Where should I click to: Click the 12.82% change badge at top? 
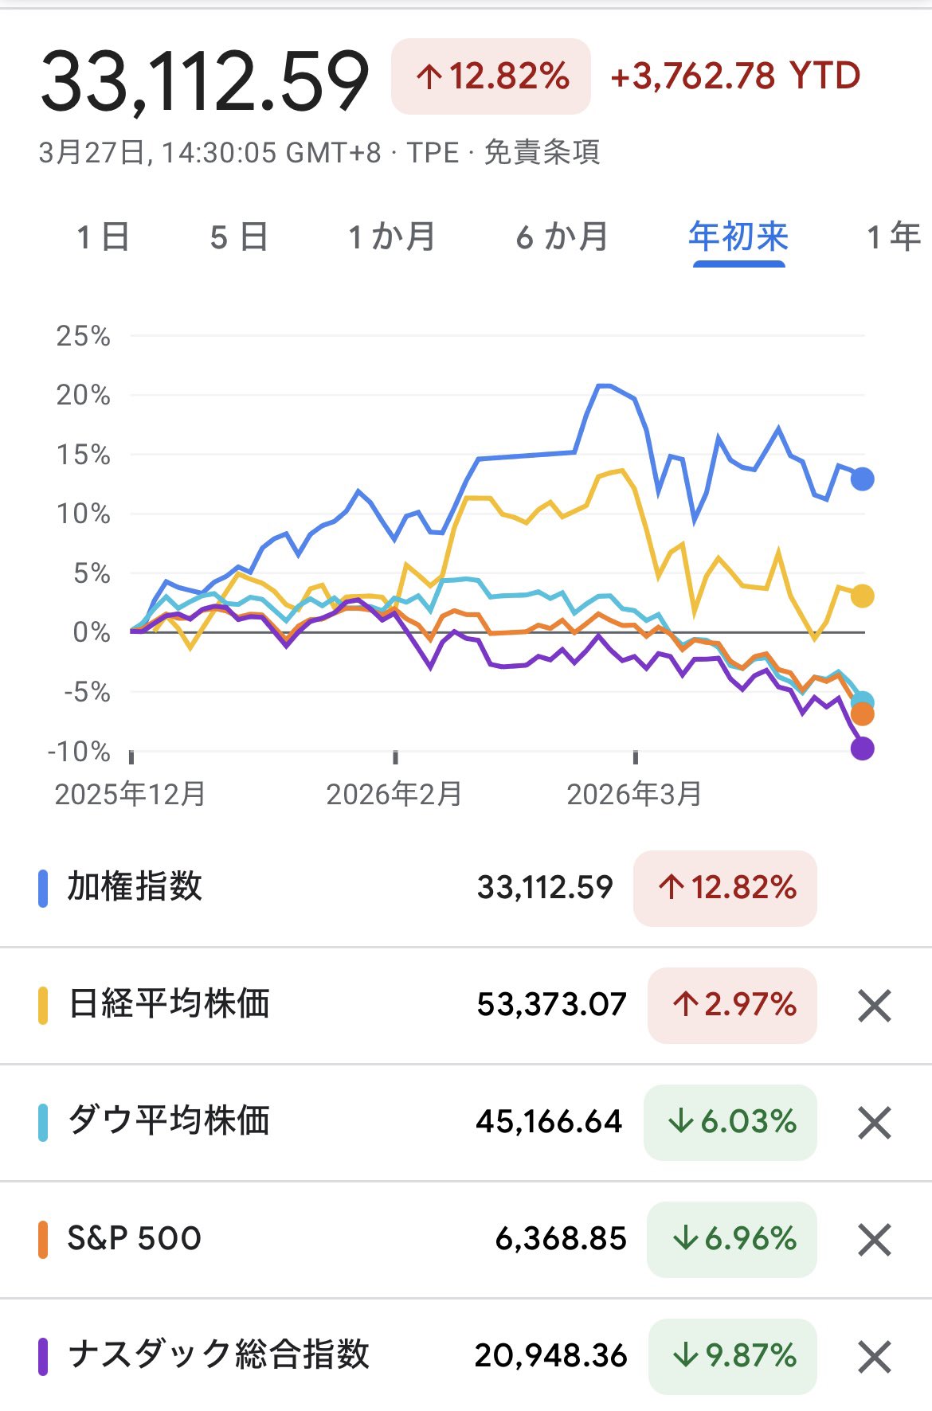click(491, 76)
